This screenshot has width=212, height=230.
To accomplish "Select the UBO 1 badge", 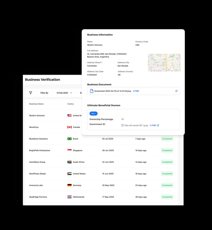I will (93, 113).
